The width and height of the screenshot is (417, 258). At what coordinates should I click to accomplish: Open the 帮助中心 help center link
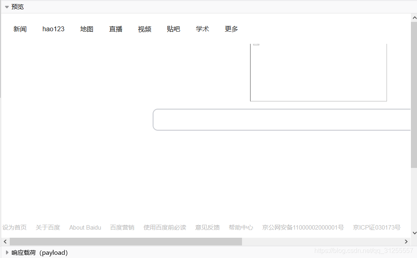pyautogui.click(x=241, y=228)
